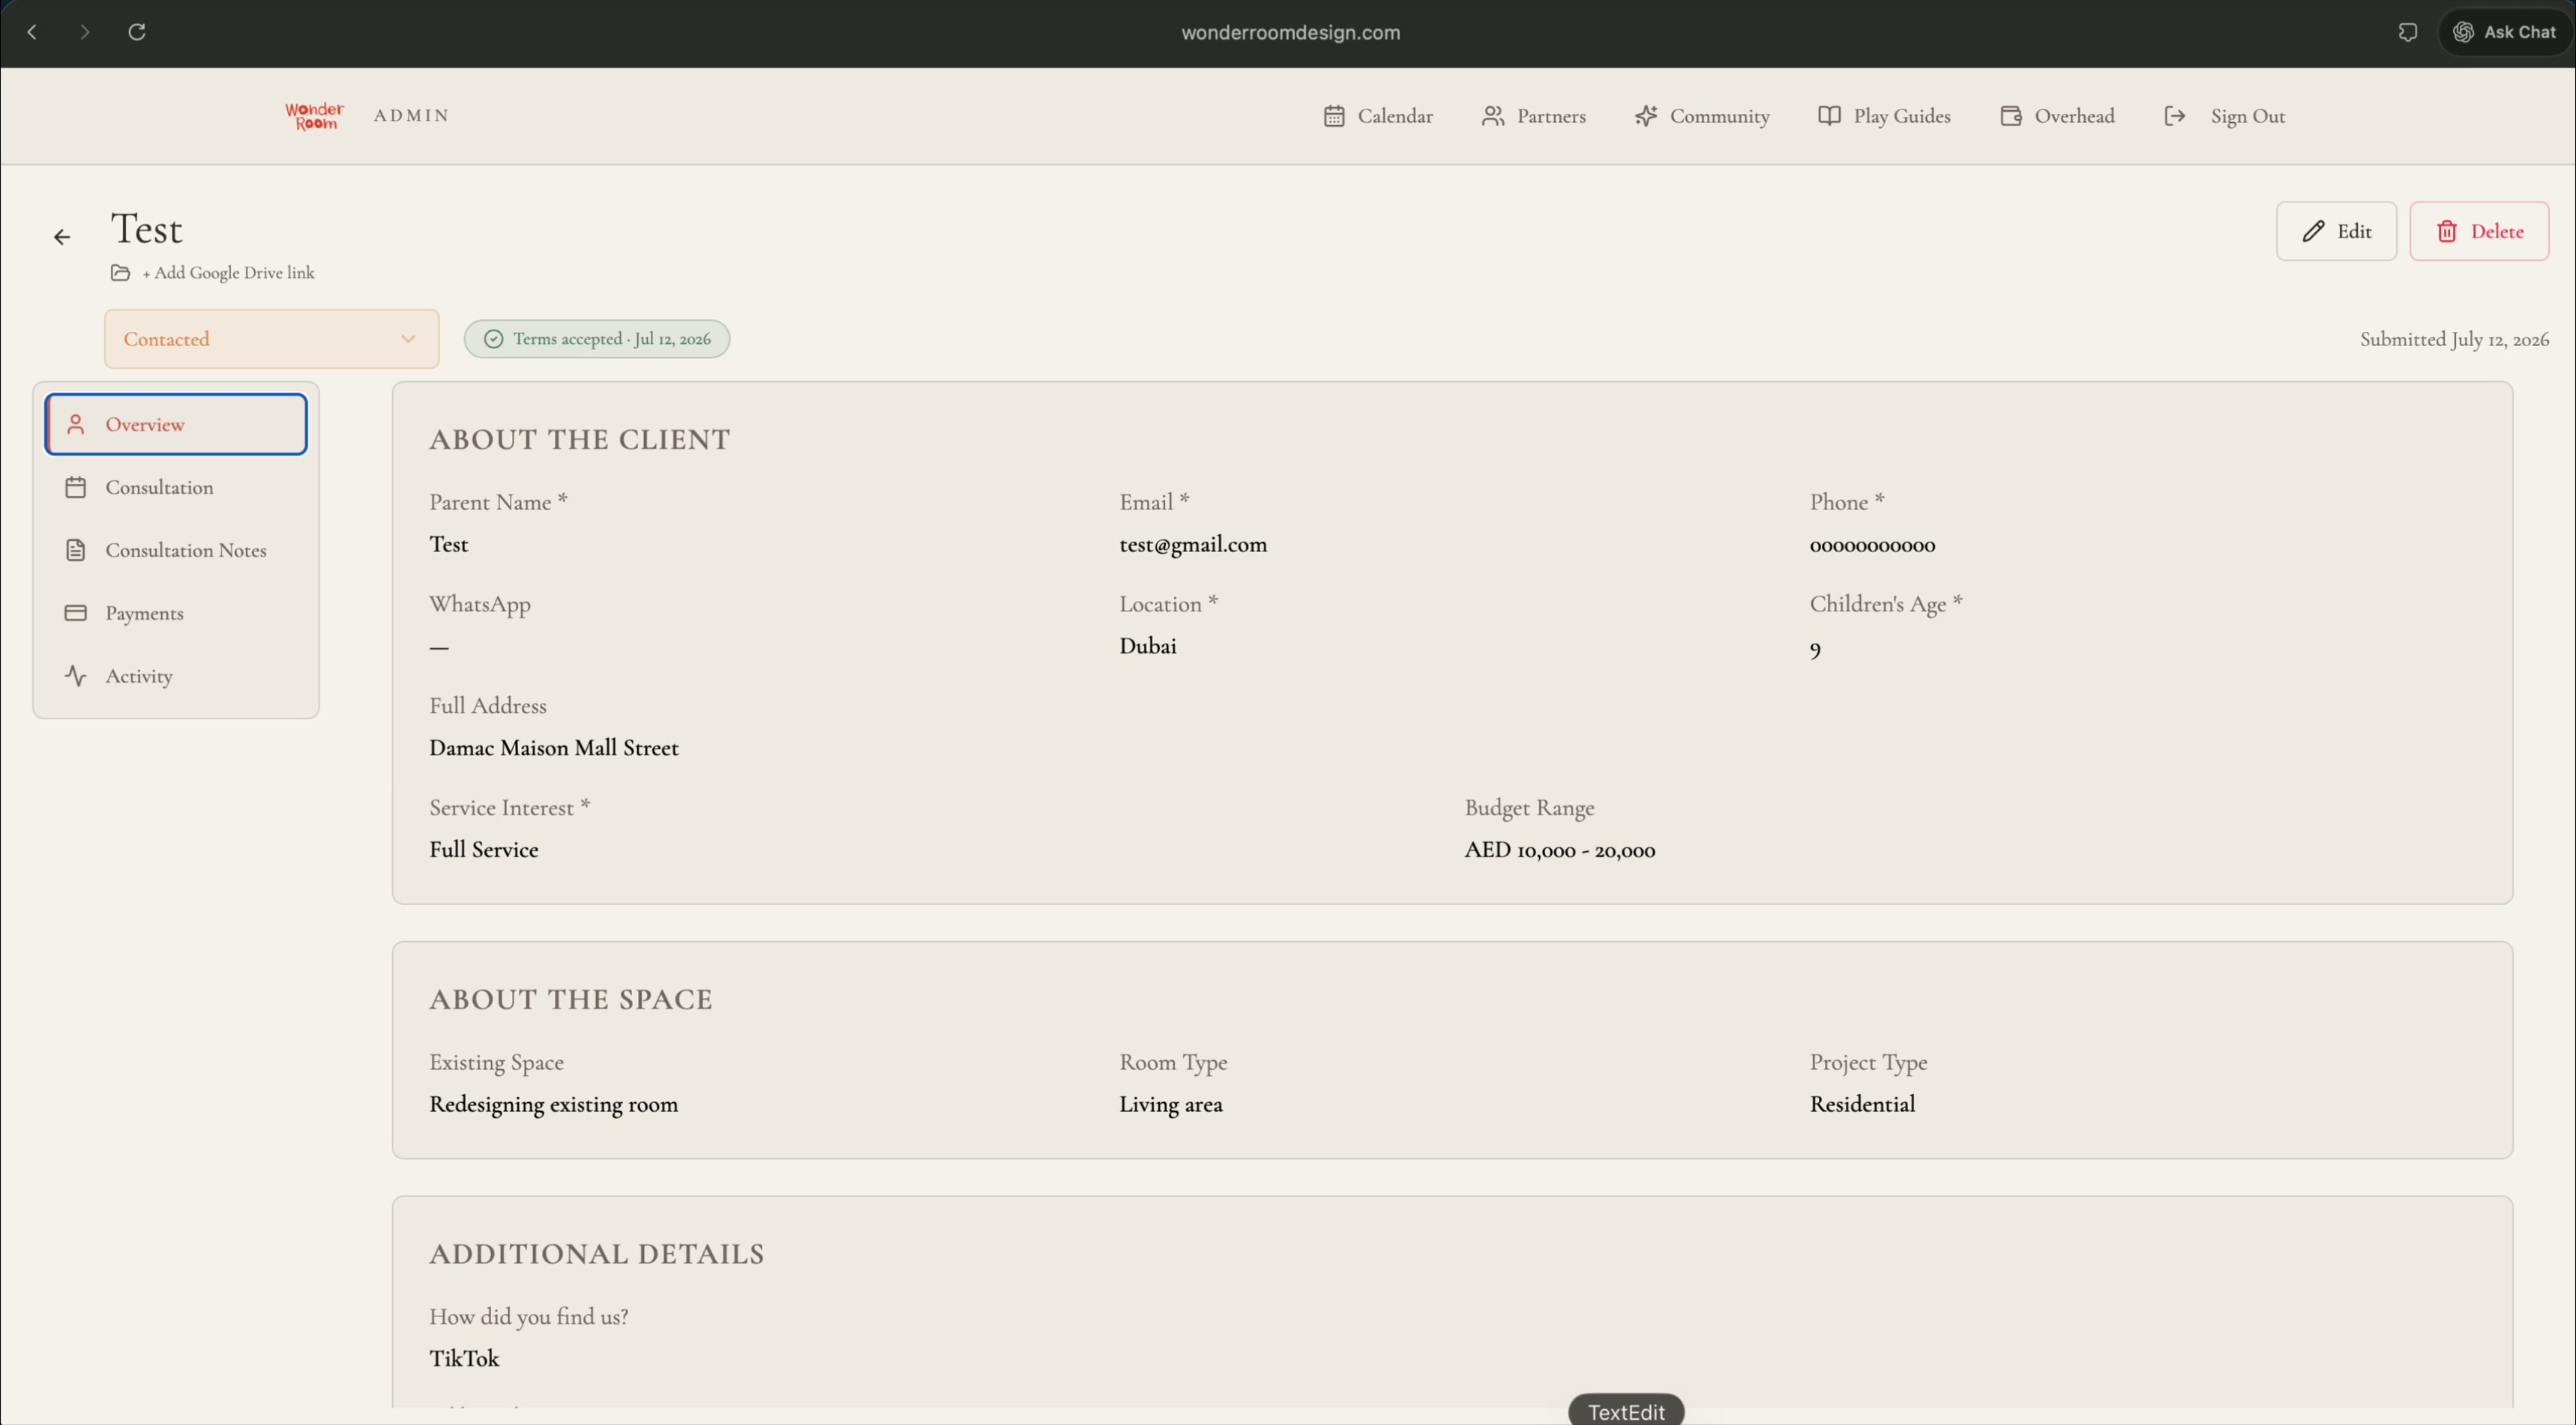This screenshot has height=1425, width=2576.
Task: Edit the Test client record
Action: tap(2336, 231)
